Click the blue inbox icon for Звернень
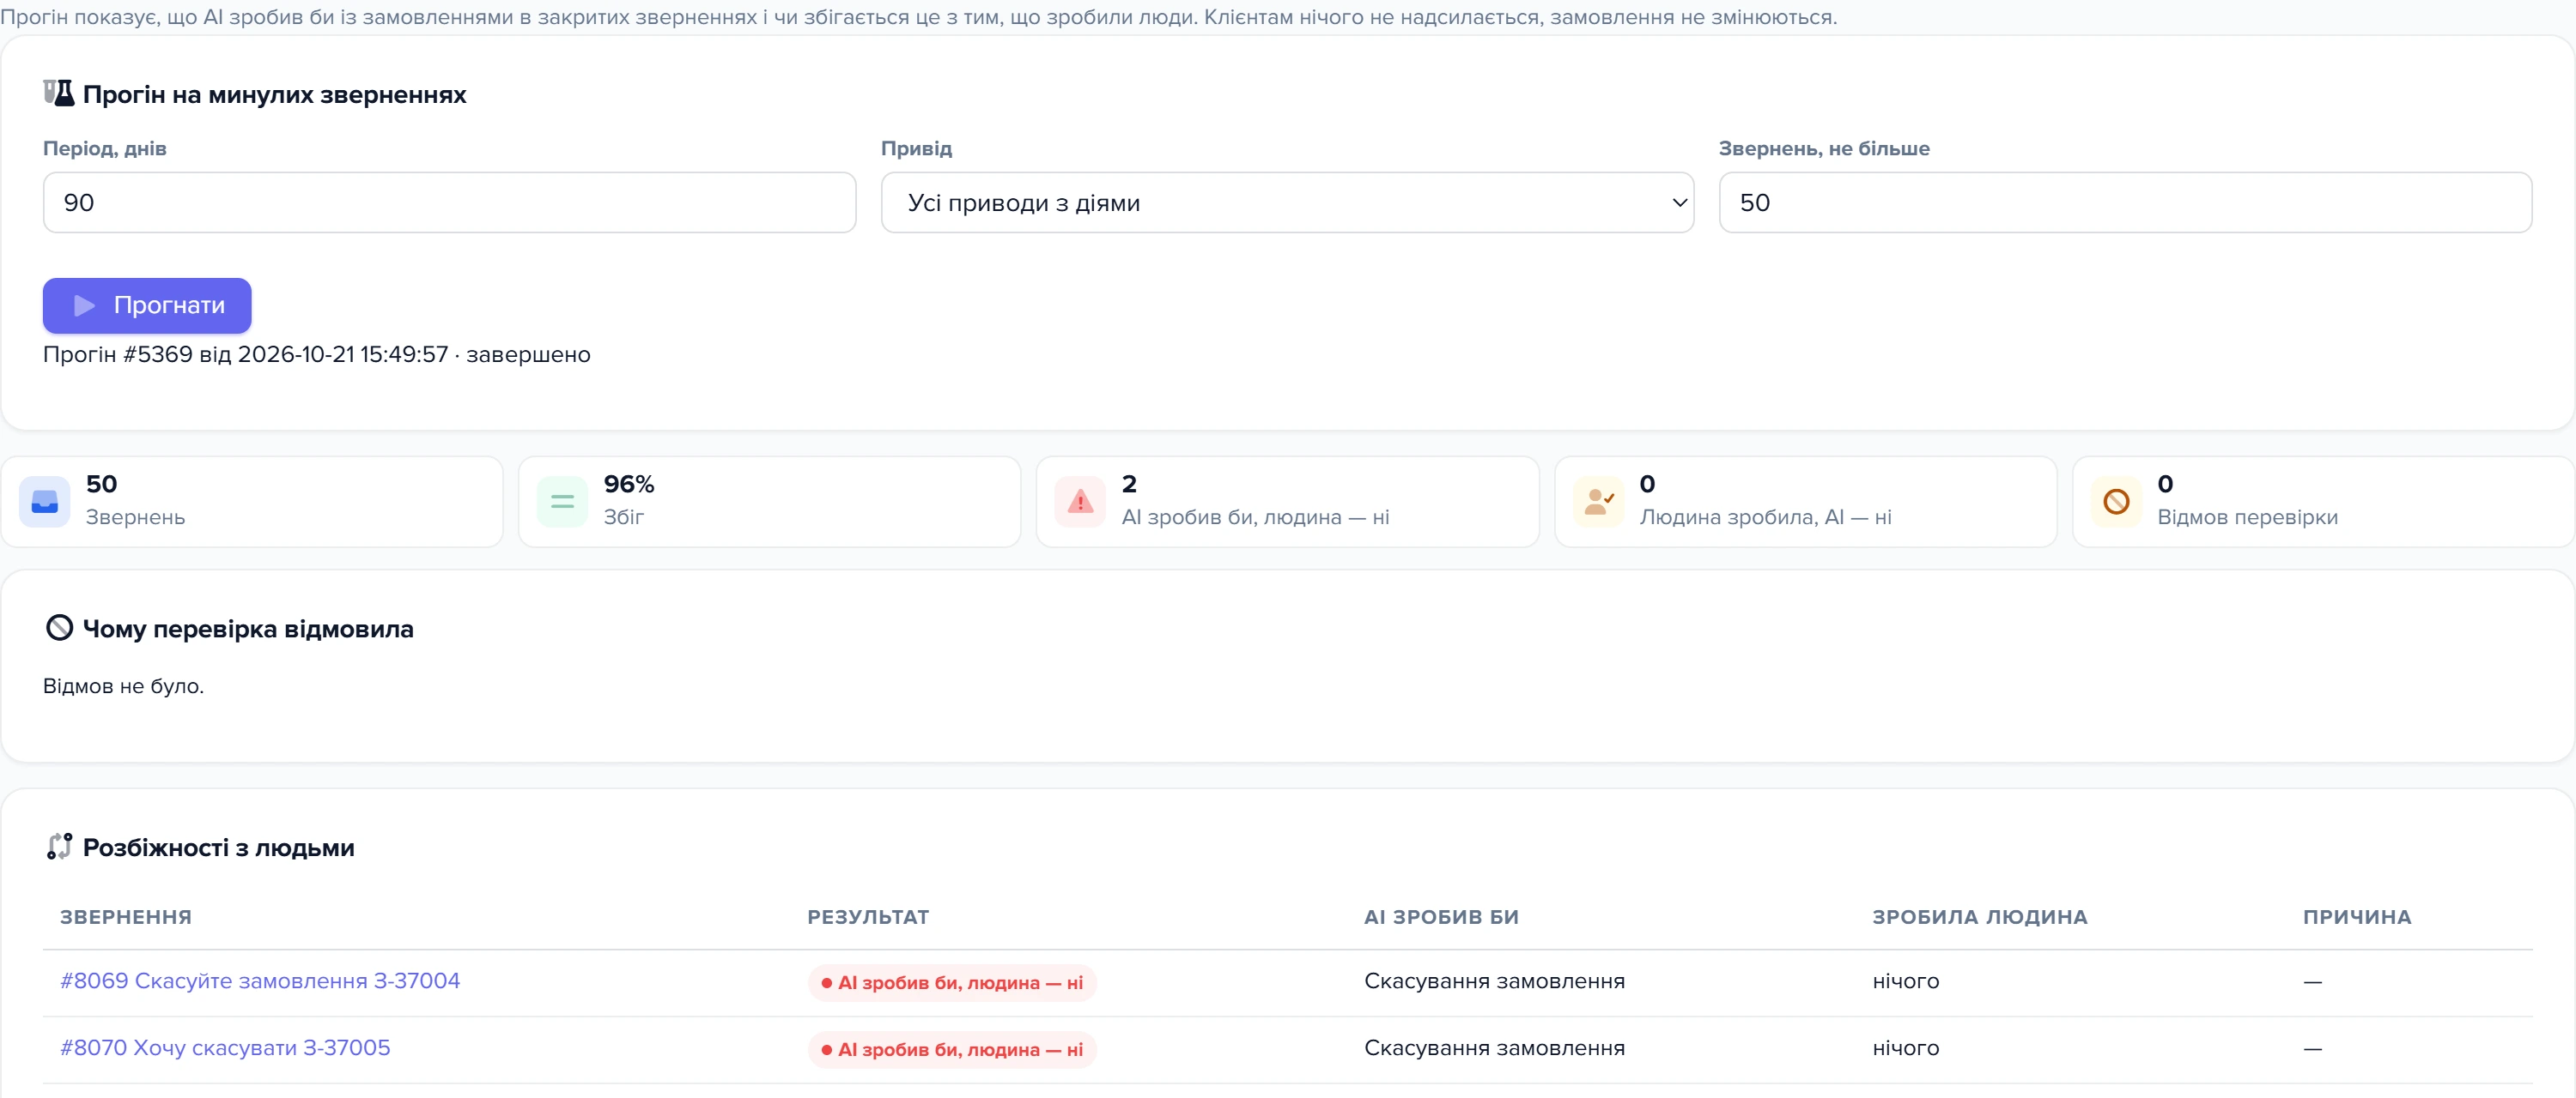This screenshot has height=1098, width=2576. pos(45,502)
